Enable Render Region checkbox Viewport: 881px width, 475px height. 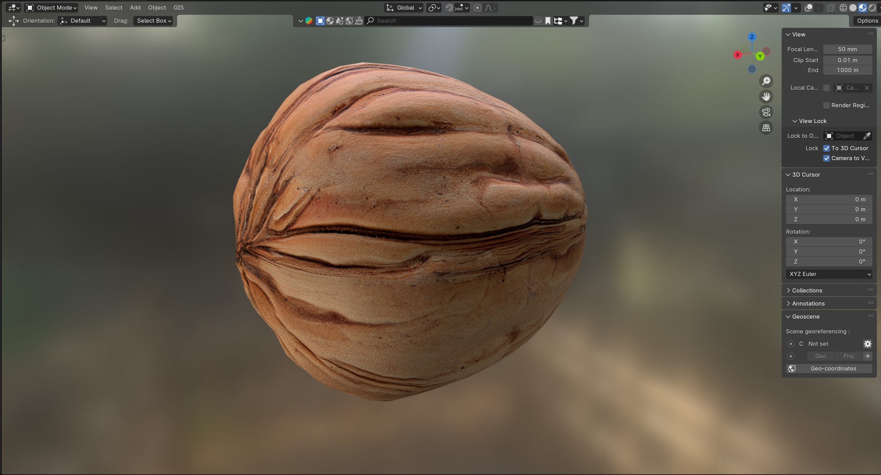(827, 105)
